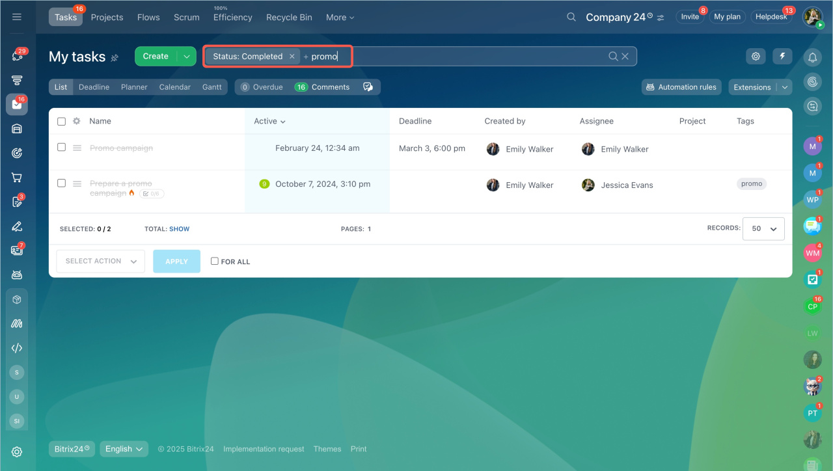Open the spiral CoPilot icon
The height and width of the screenshot is (471, 833).
[812, 81]
